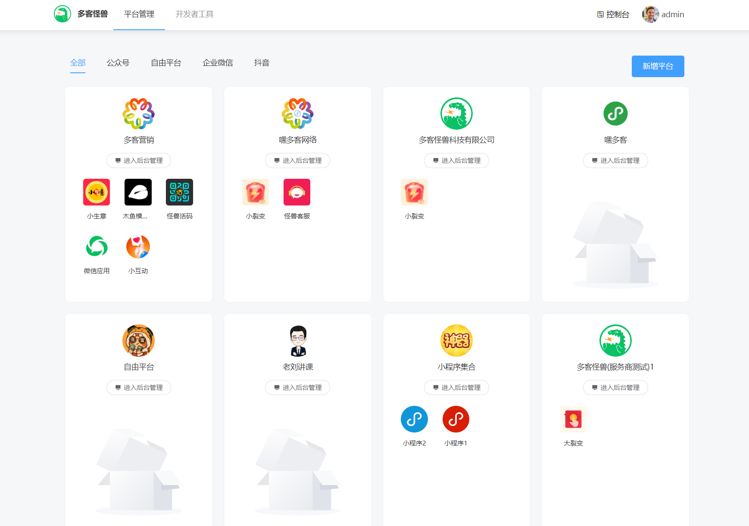Screen dimensions: 749x526
Task: Open the red 小程序1 mini program icon
Action: point(456,419)
